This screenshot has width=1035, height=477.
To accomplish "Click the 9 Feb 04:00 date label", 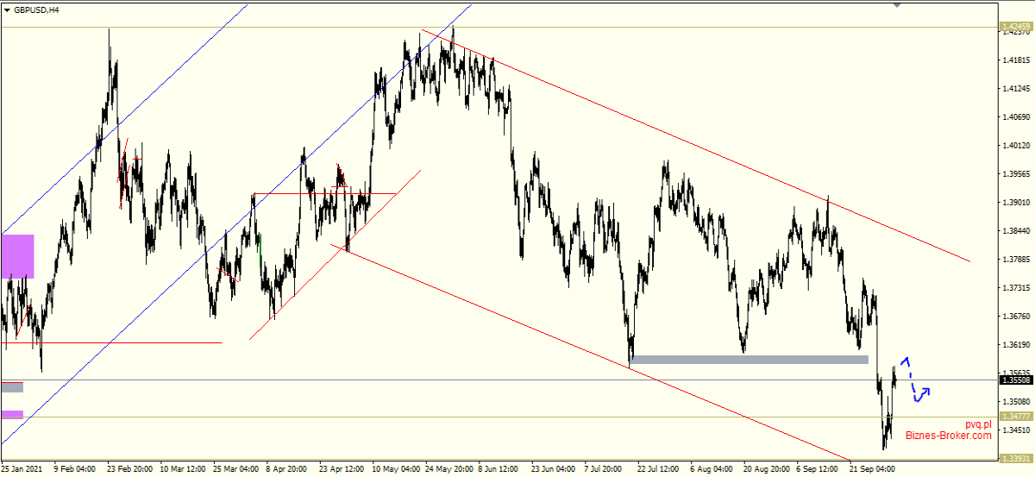I will (x=74, y=470).
